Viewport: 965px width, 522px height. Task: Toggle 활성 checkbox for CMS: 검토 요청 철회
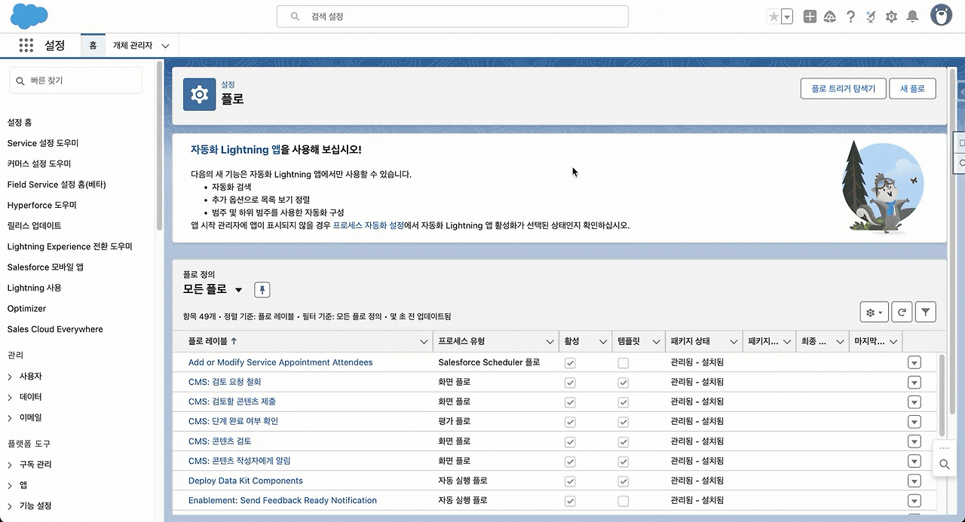(x=570, y=383)
